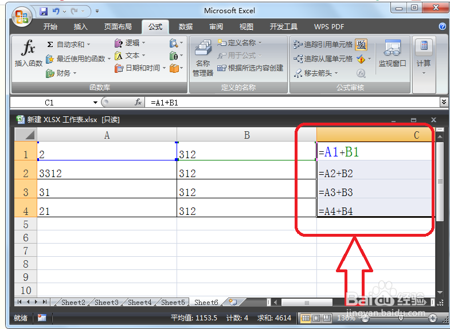Open the View (视图) ribbon tab
The height and width of the screenshot is (329, 450).
point(246,27)
